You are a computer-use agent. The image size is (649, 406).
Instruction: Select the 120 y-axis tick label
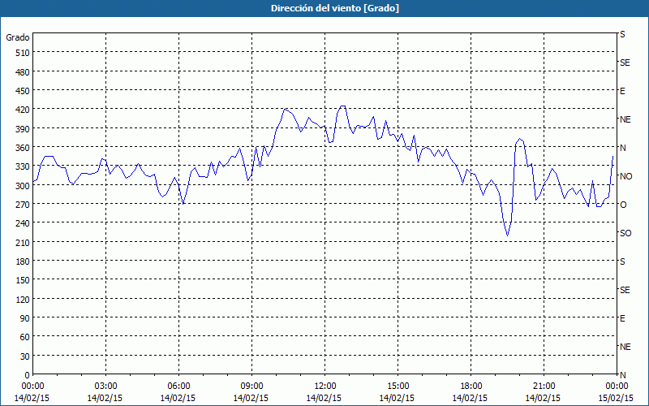[23, 299]
